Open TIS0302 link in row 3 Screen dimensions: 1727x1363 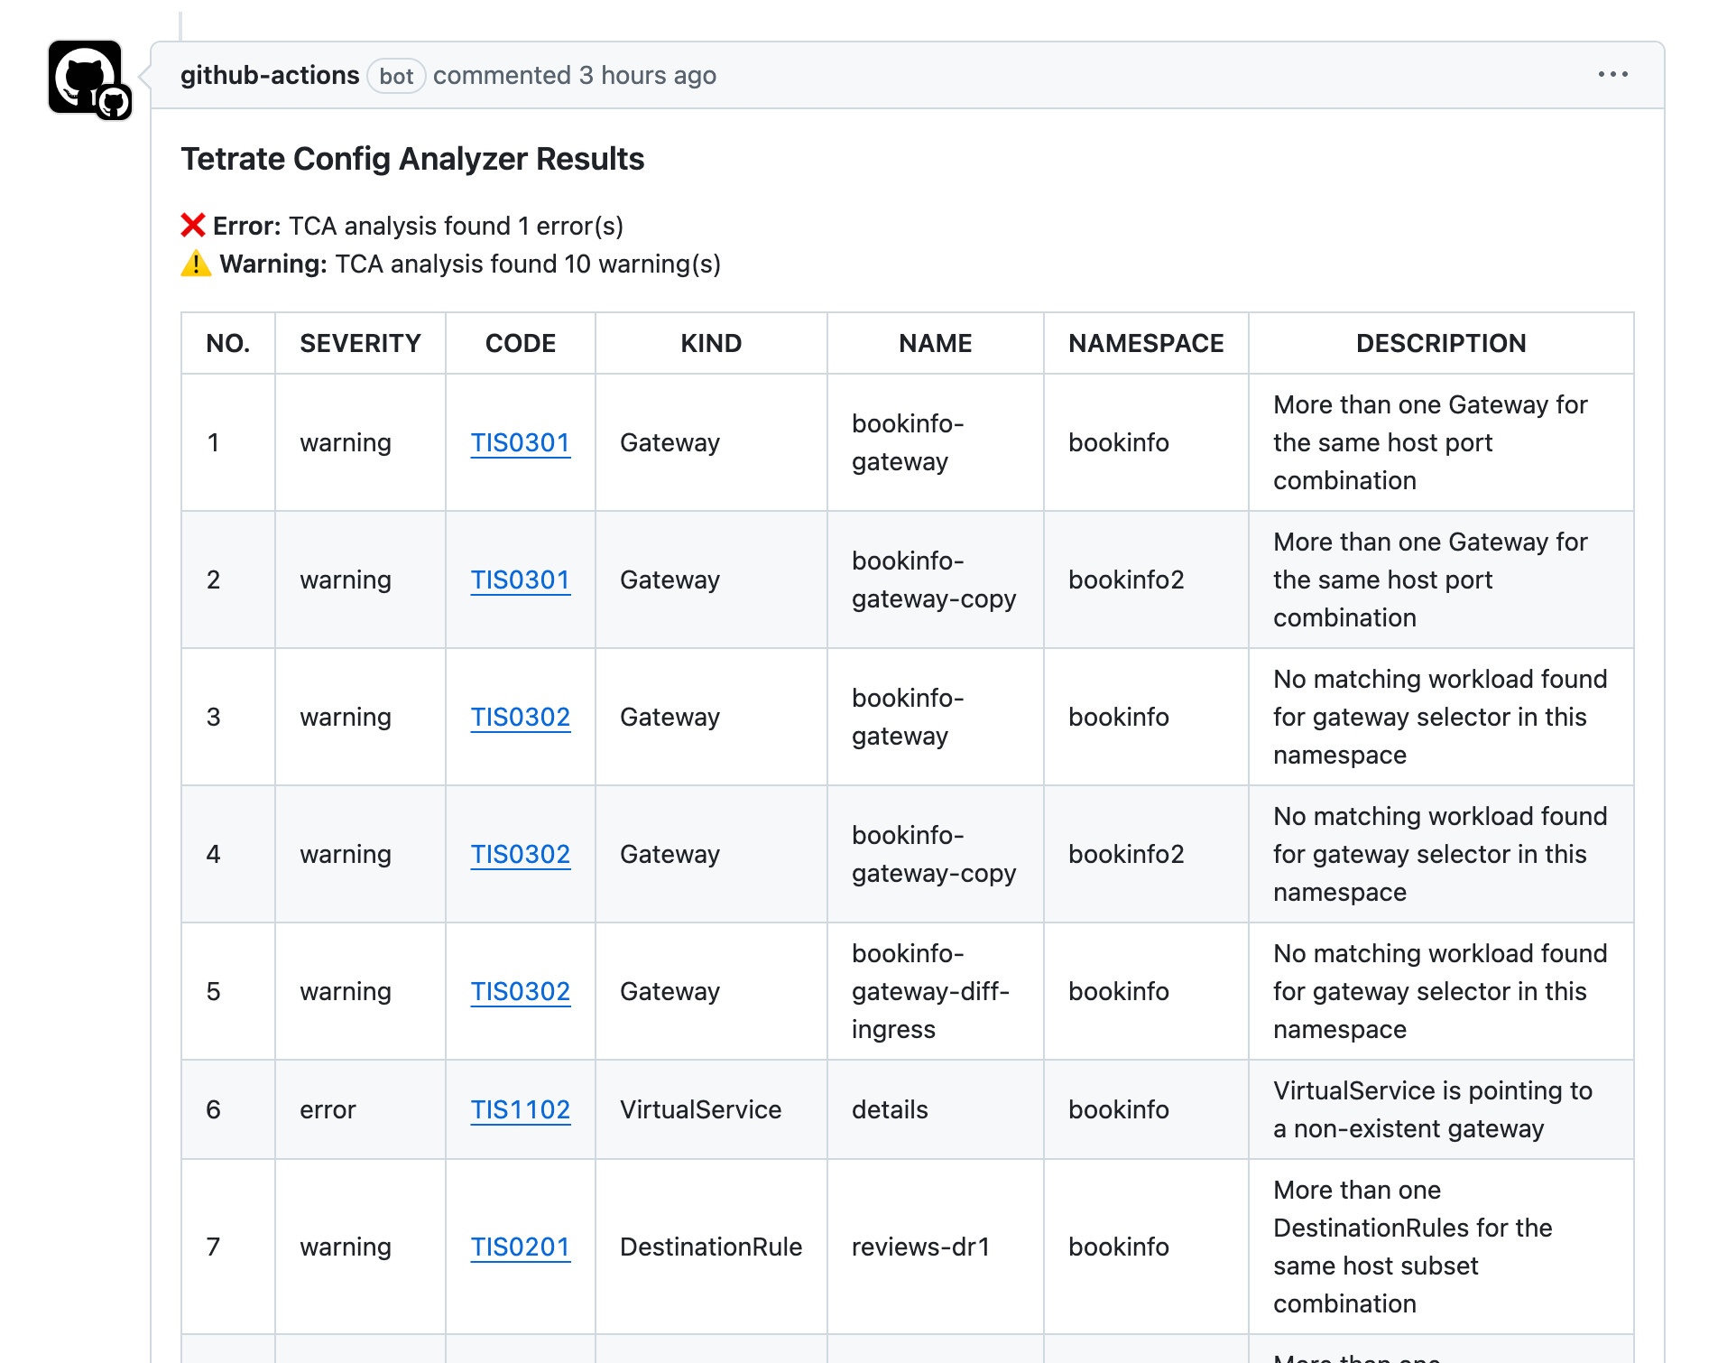(521, 717)
